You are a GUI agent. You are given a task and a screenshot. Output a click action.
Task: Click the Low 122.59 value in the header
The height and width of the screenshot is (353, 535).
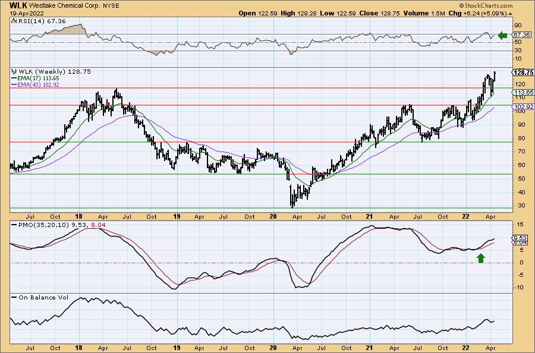coord(338,13)
